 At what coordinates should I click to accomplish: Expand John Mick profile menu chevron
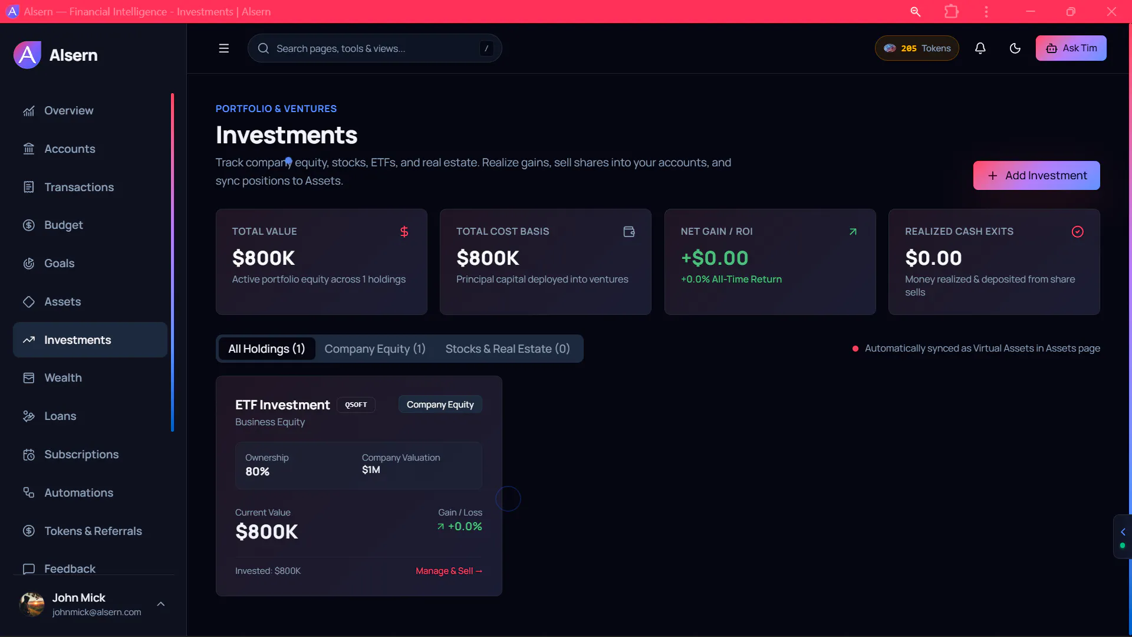[161, 604]
